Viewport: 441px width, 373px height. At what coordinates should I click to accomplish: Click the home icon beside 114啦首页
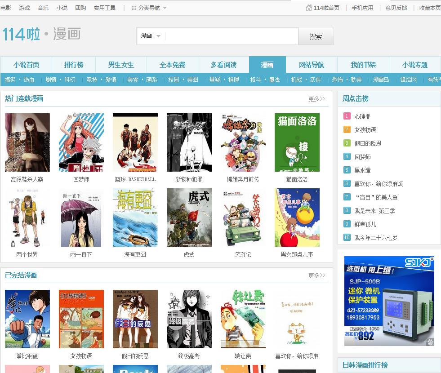[x=308, y=8]
